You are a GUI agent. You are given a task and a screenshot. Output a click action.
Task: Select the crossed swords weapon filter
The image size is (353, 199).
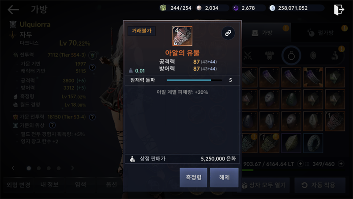click(248, 56)
